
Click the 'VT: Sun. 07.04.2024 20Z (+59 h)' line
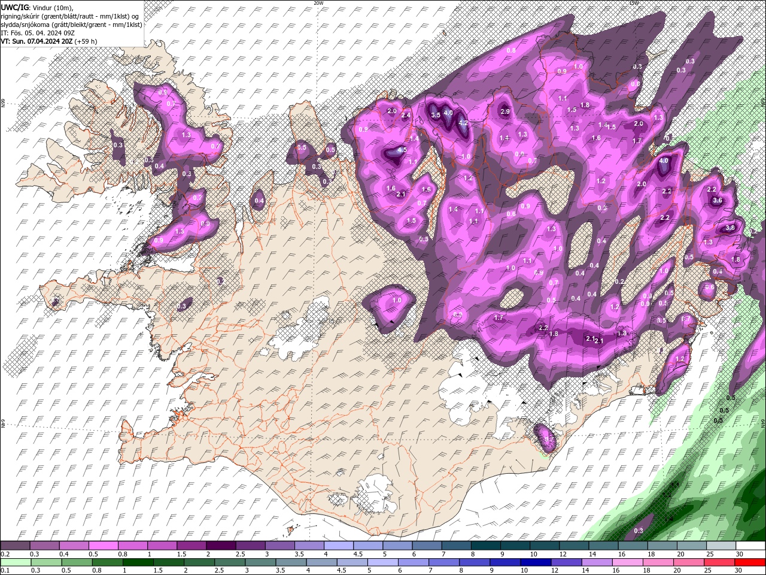click(48, 41)
